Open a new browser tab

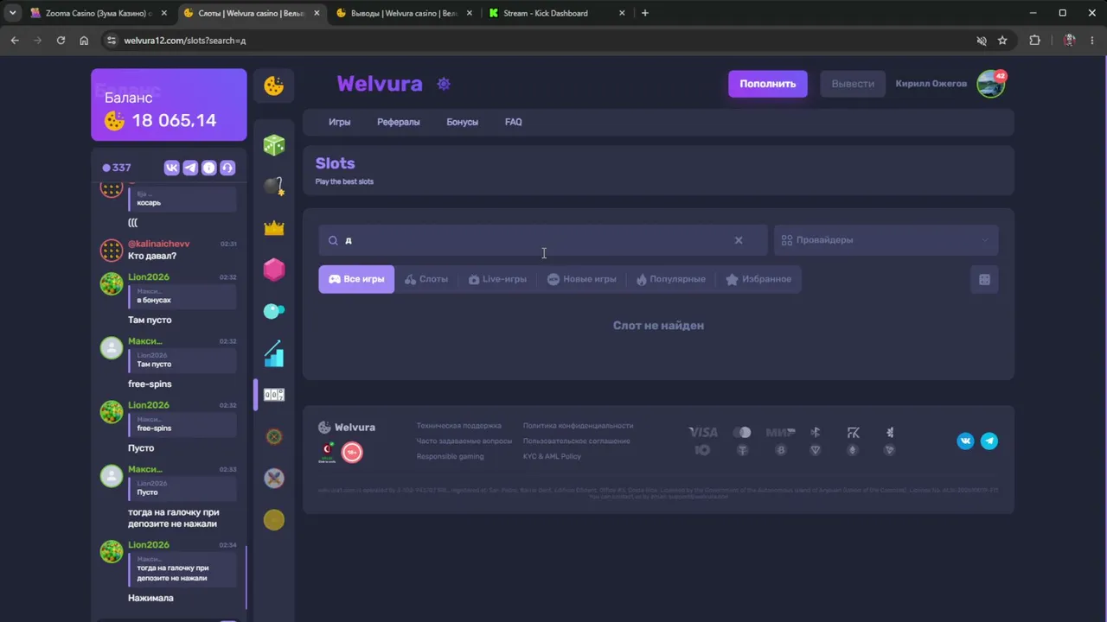point(644,13)
